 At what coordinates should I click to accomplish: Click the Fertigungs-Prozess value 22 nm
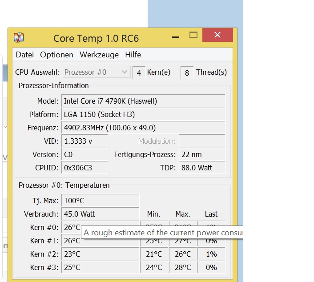coord(202,154)
